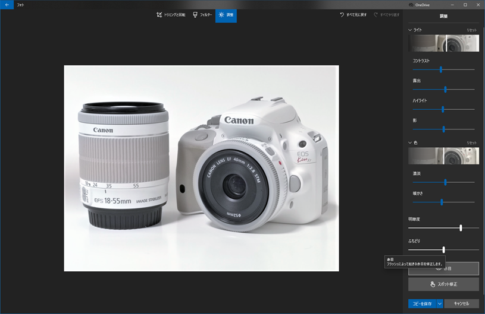The image size is (485, 314).
Task: Click すべて元に戻す undo all
Action: 353,15
